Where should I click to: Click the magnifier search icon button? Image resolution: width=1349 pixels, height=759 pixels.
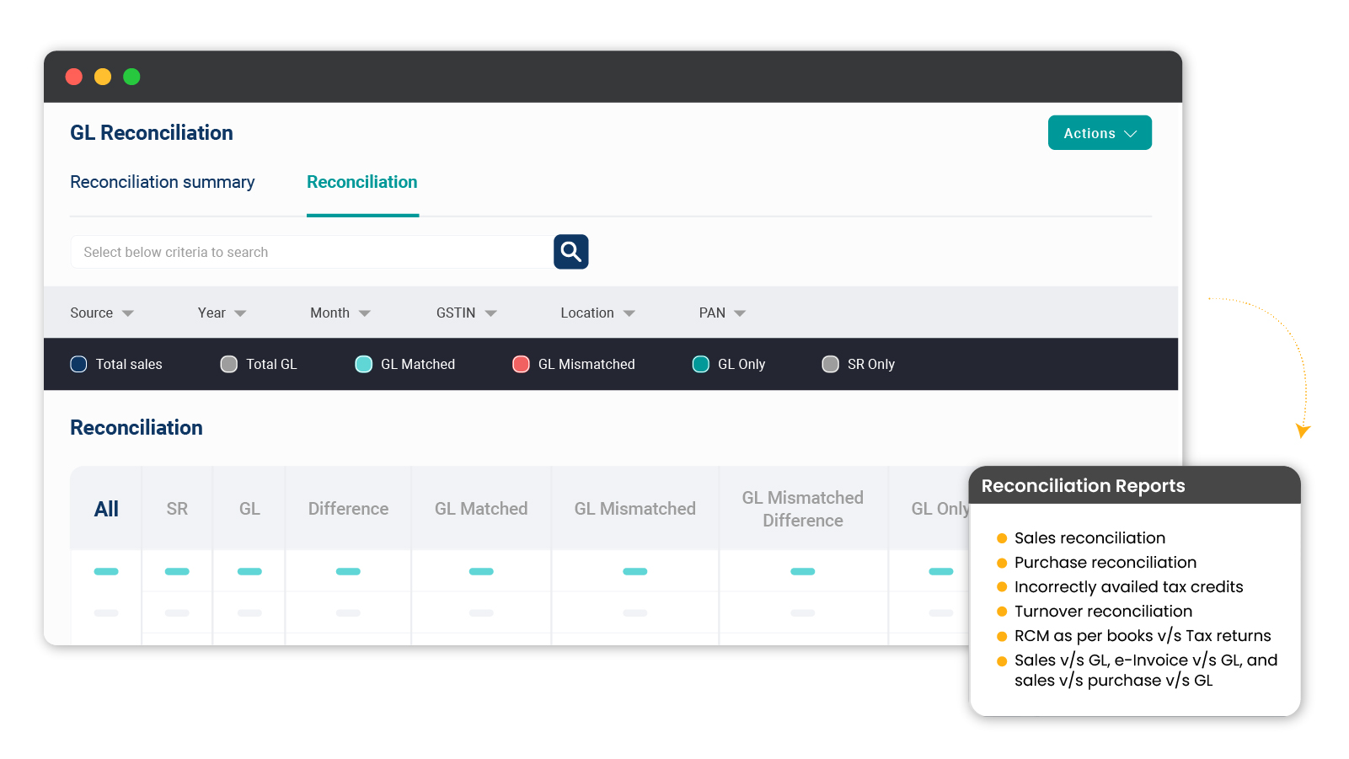pyautogui.click(x=570, y=252)
